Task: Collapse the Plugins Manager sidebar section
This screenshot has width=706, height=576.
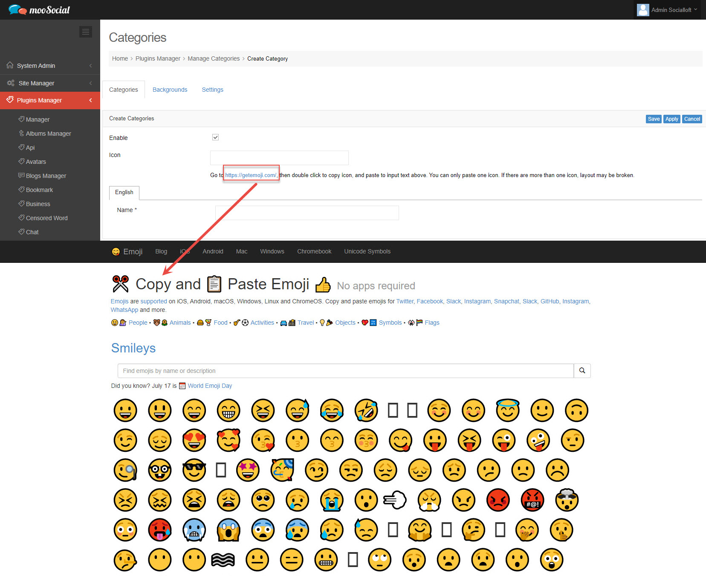Action: (50, 100)
